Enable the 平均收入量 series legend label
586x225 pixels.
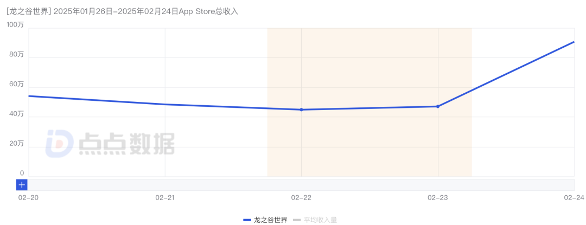(x=319, y=220)
